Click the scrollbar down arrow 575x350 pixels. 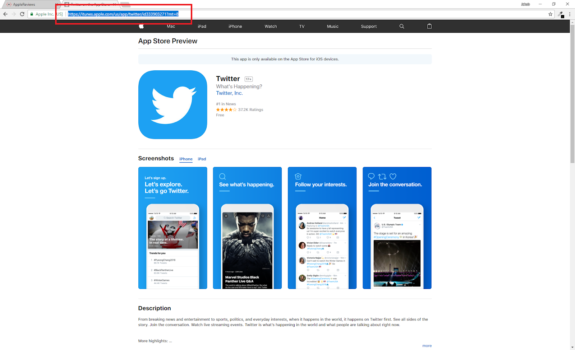coord(572,347)
